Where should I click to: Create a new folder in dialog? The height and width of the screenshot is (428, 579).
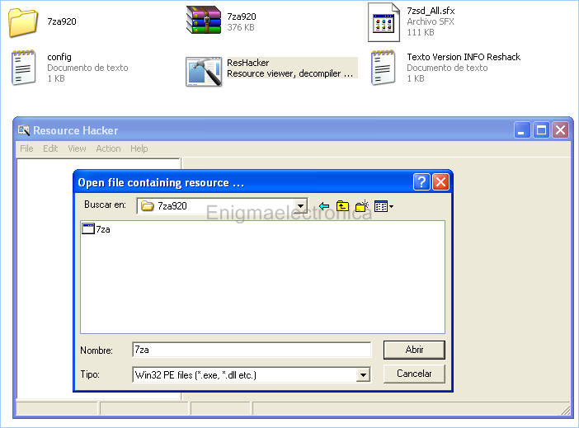362,206
